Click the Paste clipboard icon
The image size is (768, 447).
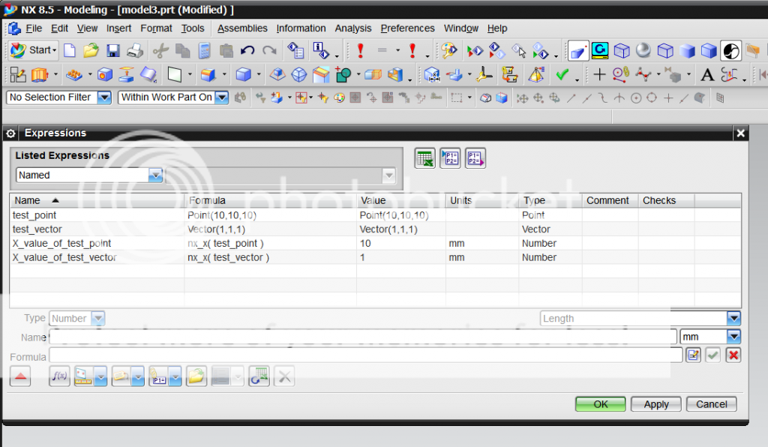pos(226,50)
